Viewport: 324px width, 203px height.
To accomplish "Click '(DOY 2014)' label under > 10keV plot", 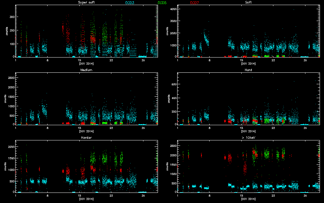I will click(x=248, y=199).
